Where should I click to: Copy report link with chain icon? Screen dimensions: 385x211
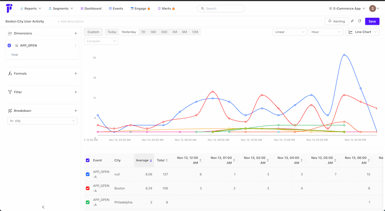352,21
